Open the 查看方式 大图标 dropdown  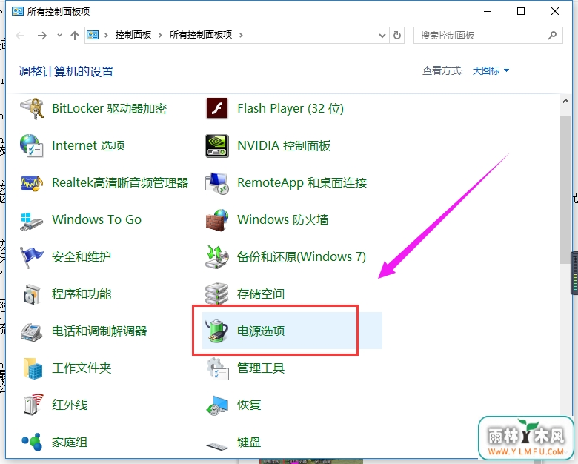click(491, 70)
